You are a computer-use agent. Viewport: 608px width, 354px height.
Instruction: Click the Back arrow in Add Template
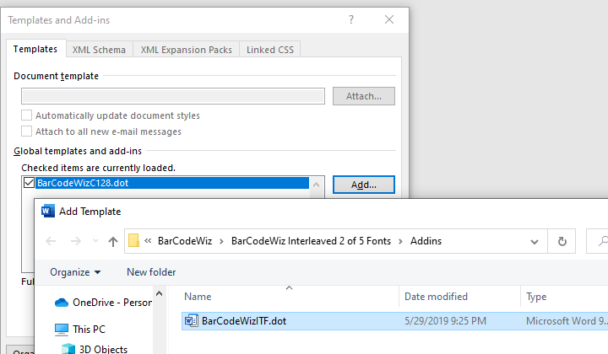(x=51, y=241)
